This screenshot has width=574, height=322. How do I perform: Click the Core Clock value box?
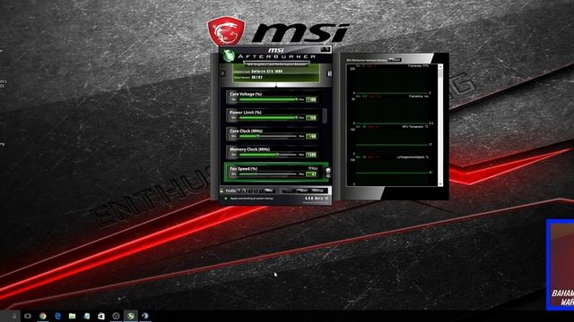tap(311, 136)
